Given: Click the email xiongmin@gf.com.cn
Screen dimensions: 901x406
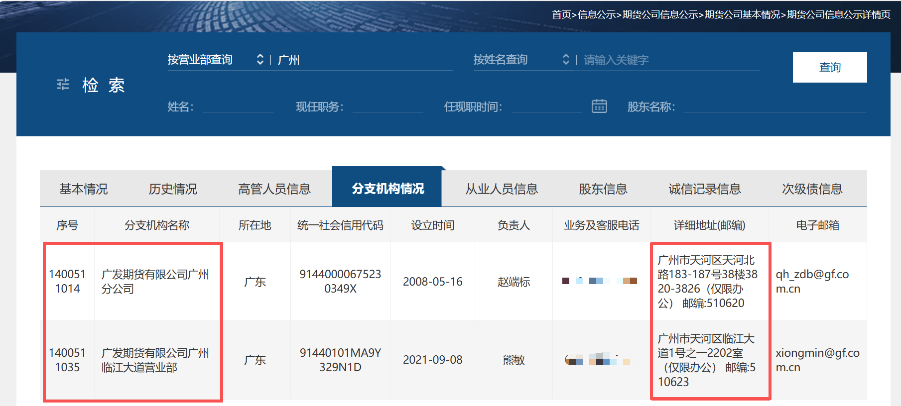Looking at the screenshot, I should [817, 360].
